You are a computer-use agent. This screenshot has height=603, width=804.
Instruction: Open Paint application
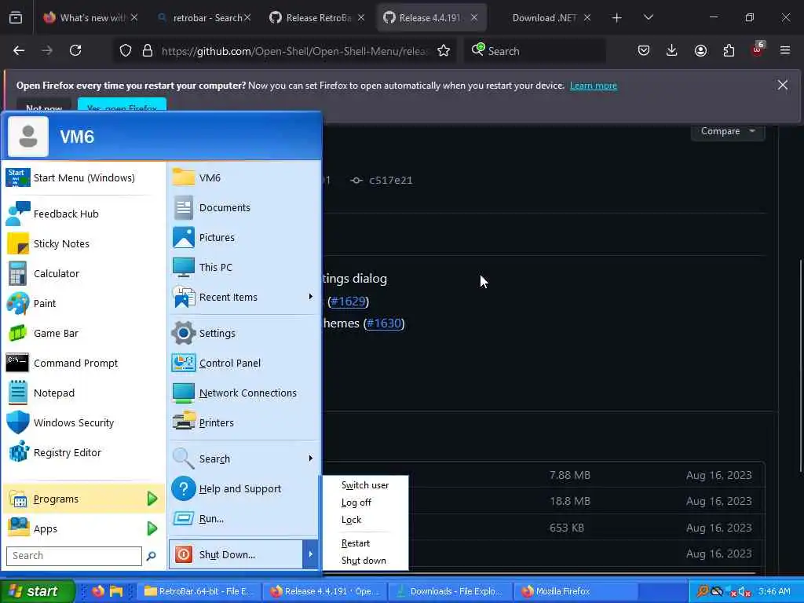pyautogui.click(x=83, y=303)
